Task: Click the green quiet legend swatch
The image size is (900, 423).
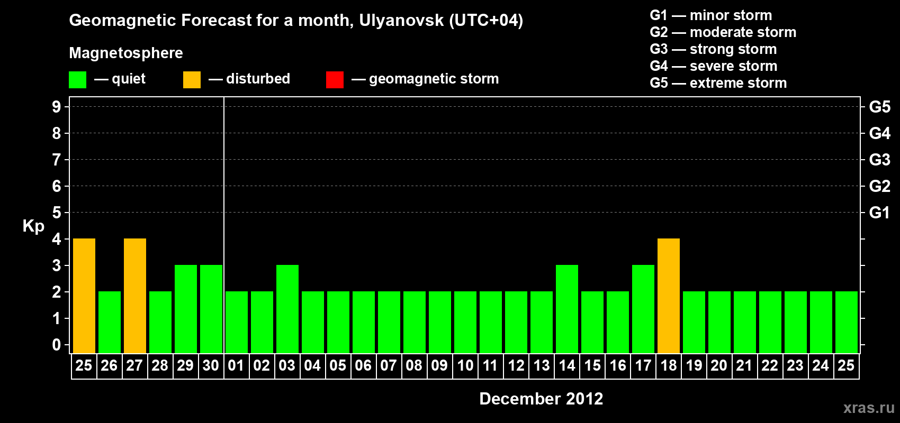Action: pos(77,80)
